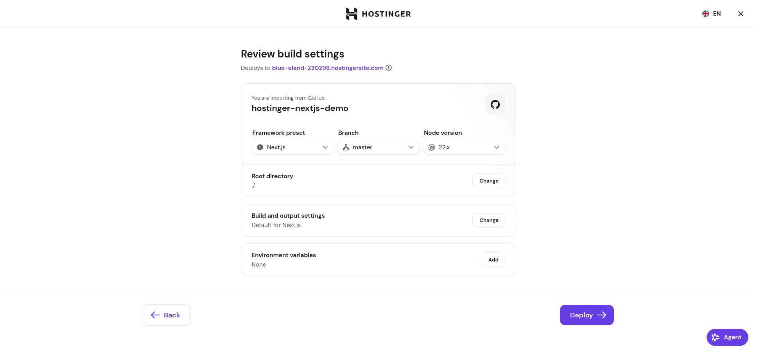757x351 pixels.
Task: Click the branch icon beside master
Action: [346, 147]
